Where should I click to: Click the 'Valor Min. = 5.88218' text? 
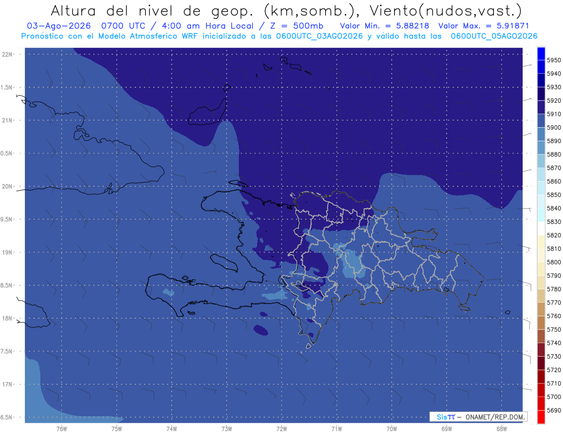tap(385, 26)
